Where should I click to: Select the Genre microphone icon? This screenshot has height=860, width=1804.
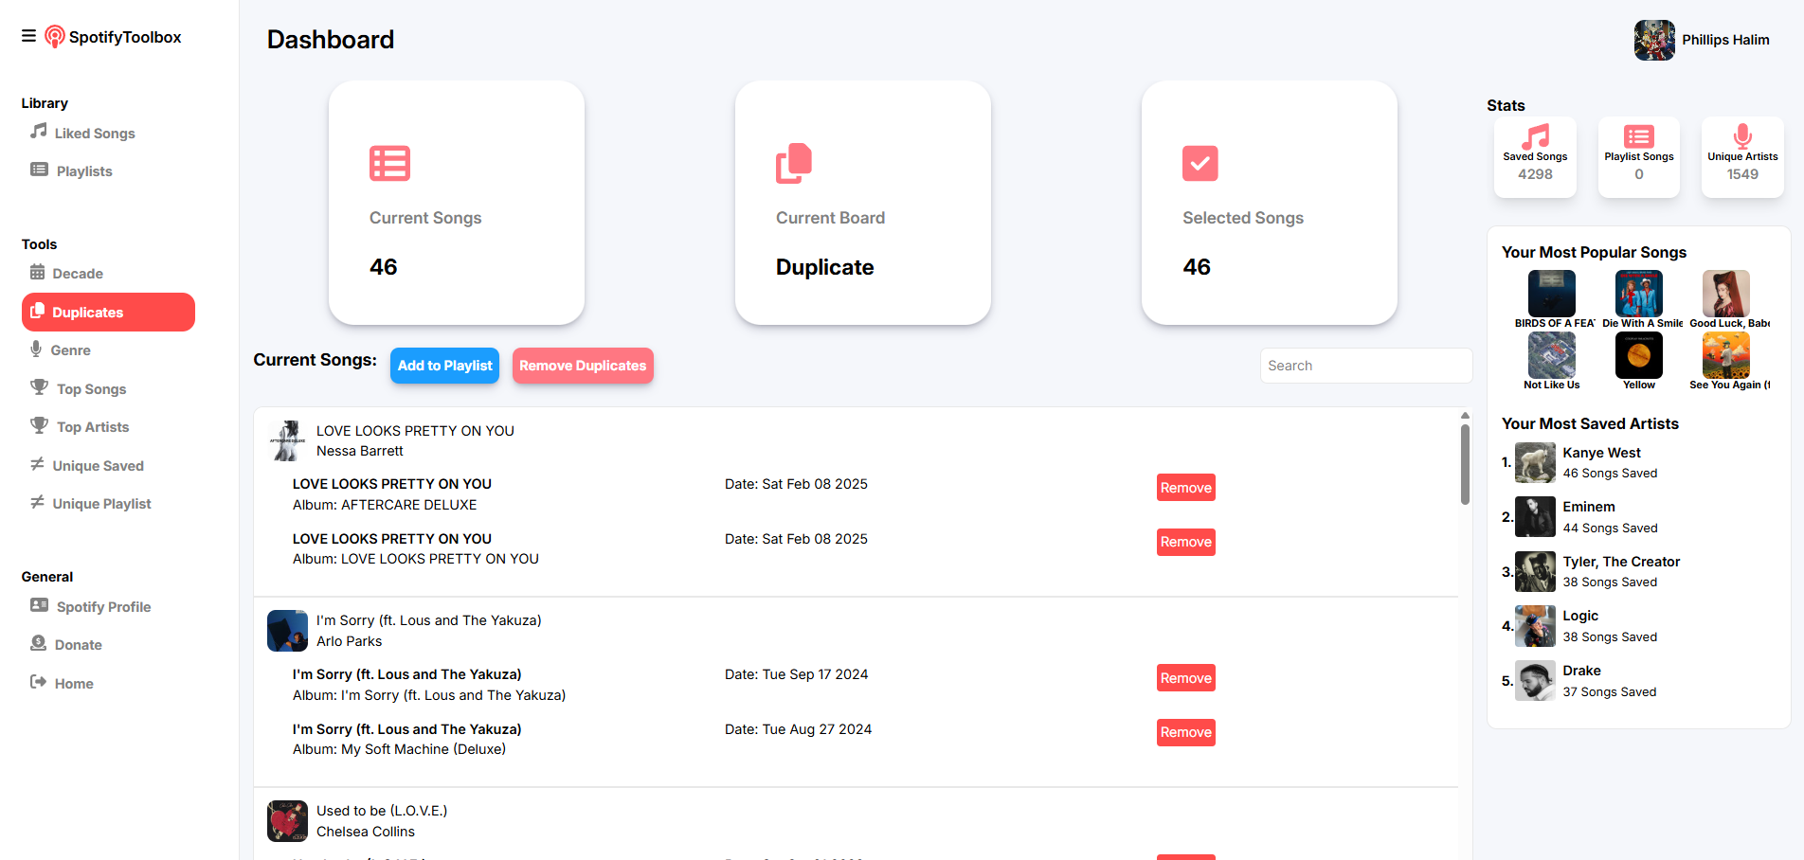(x=36, y=349)
